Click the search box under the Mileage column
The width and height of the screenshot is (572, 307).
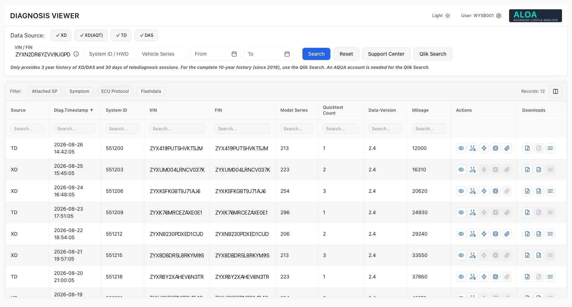(429, 129)
